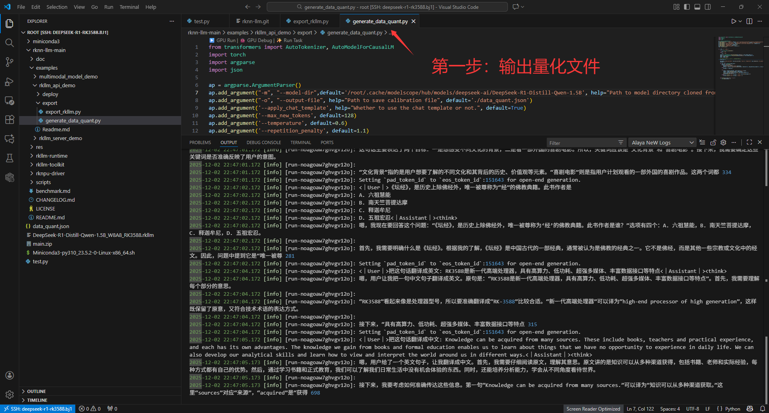Close the bottom panel
The image size is (769, 413).
click(760, 142)
